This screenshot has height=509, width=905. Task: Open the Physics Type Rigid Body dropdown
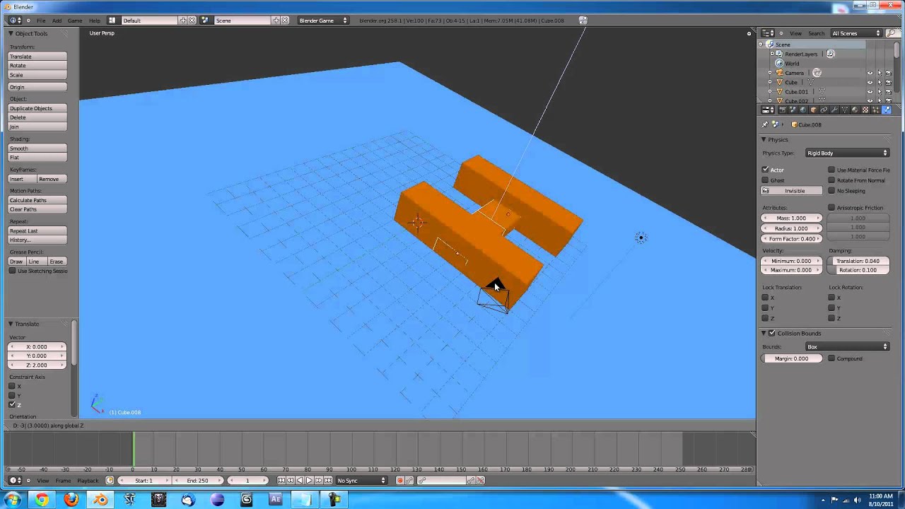pos(847,153)
